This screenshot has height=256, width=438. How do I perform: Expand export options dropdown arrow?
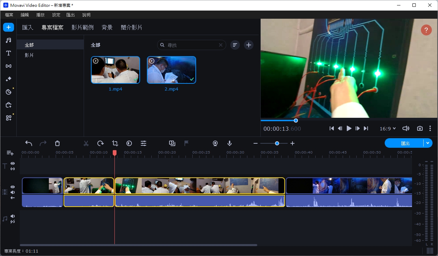point(428,143)
